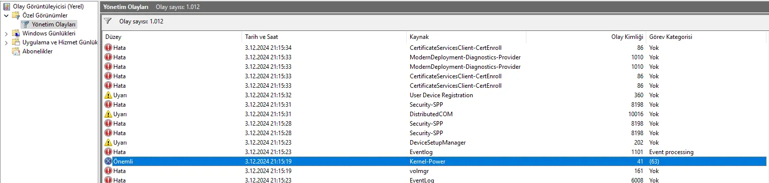769x183 pixels.
Task: Click the Abonelikler icon in the tree
Action: [x=16, y=51]
